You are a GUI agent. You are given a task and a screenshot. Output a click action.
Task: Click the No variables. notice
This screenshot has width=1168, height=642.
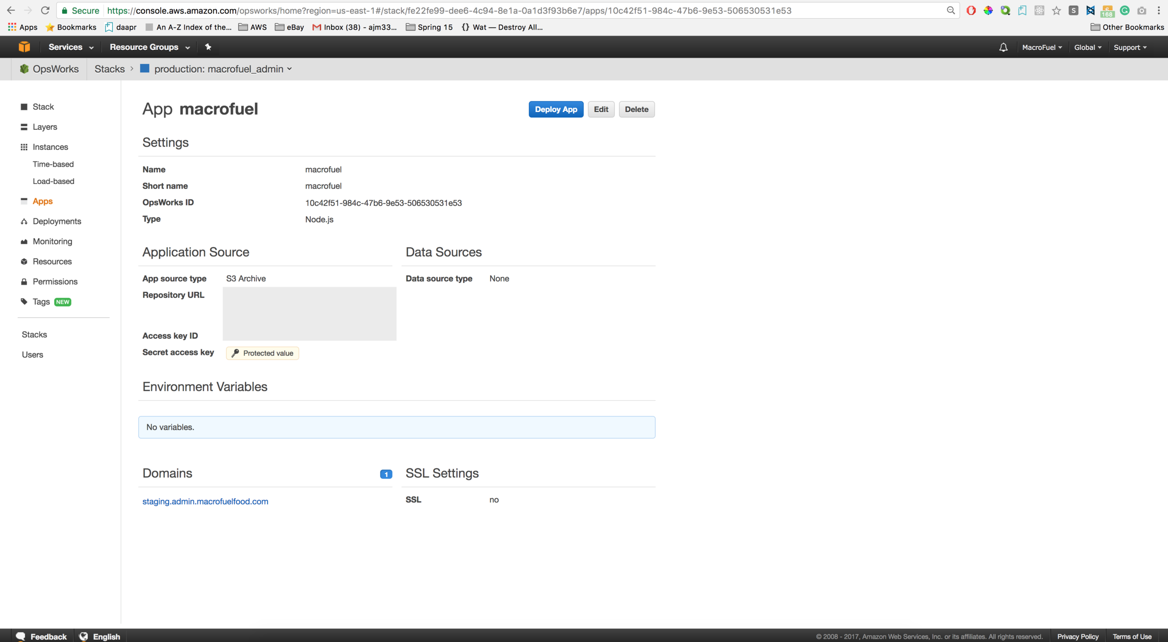[397, 427]
